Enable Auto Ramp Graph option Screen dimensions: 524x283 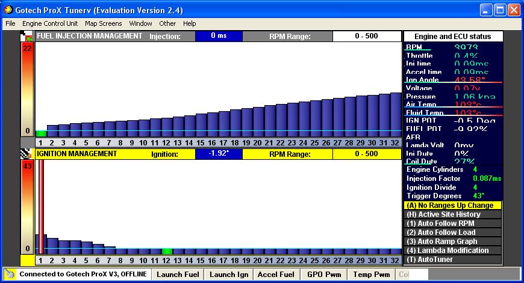(x=452, y=242)
